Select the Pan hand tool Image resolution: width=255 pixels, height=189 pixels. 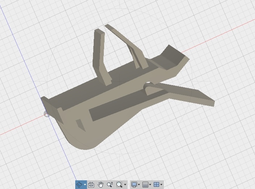[x=101, y=185]
